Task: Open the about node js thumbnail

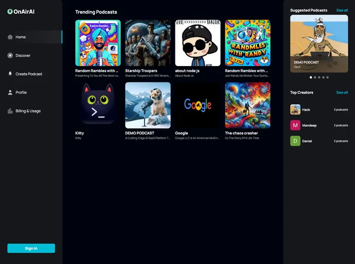Action: 198,43
